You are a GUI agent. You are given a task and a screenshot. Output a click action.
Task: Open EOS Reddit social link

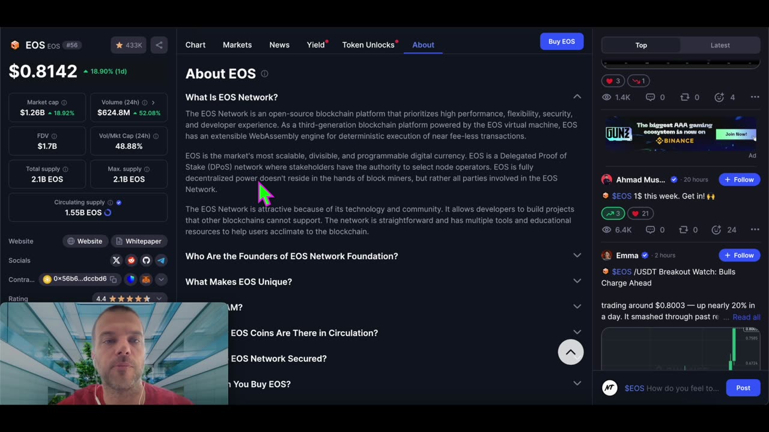[x=132, y=260]
